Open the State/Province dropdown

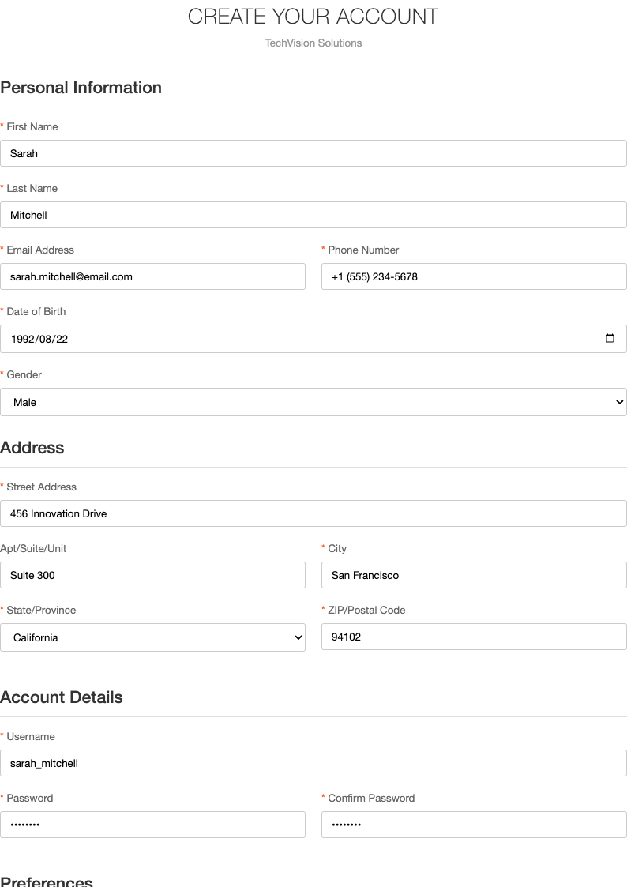coord(153,637)
